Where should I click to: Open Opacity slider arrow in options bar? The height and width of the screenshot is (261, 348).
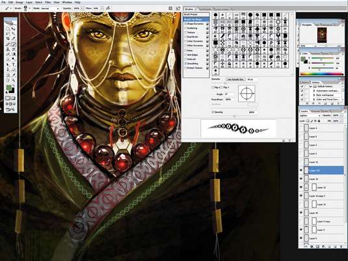coord(82,8)
